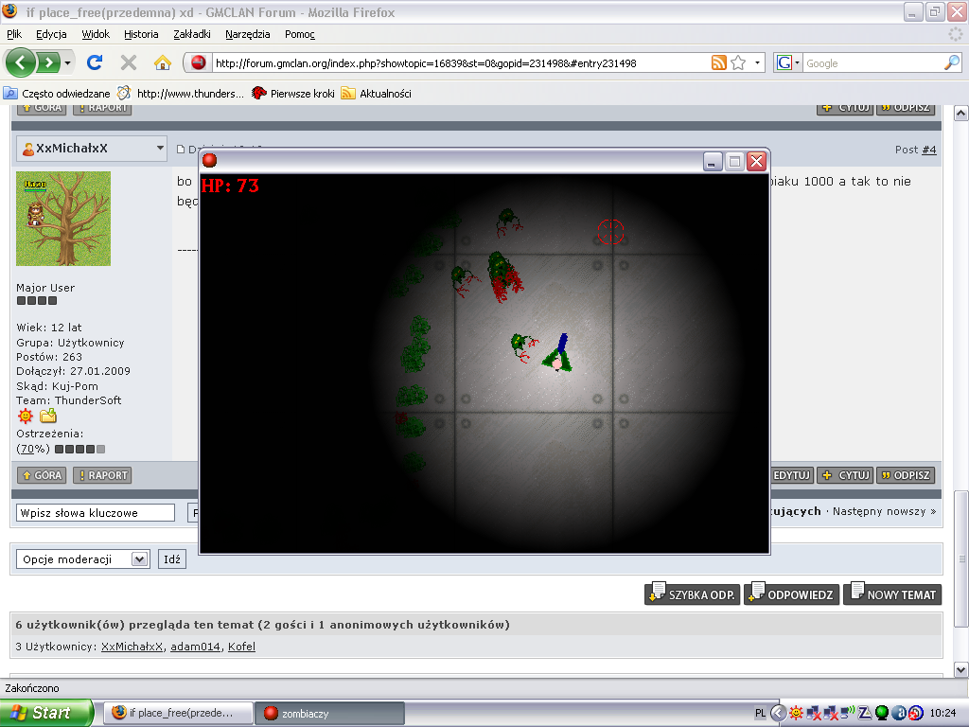Expand the XxMichałxX user dropdown
The height and width of the screenshot is (727, 969).
(x=159, y=149)
